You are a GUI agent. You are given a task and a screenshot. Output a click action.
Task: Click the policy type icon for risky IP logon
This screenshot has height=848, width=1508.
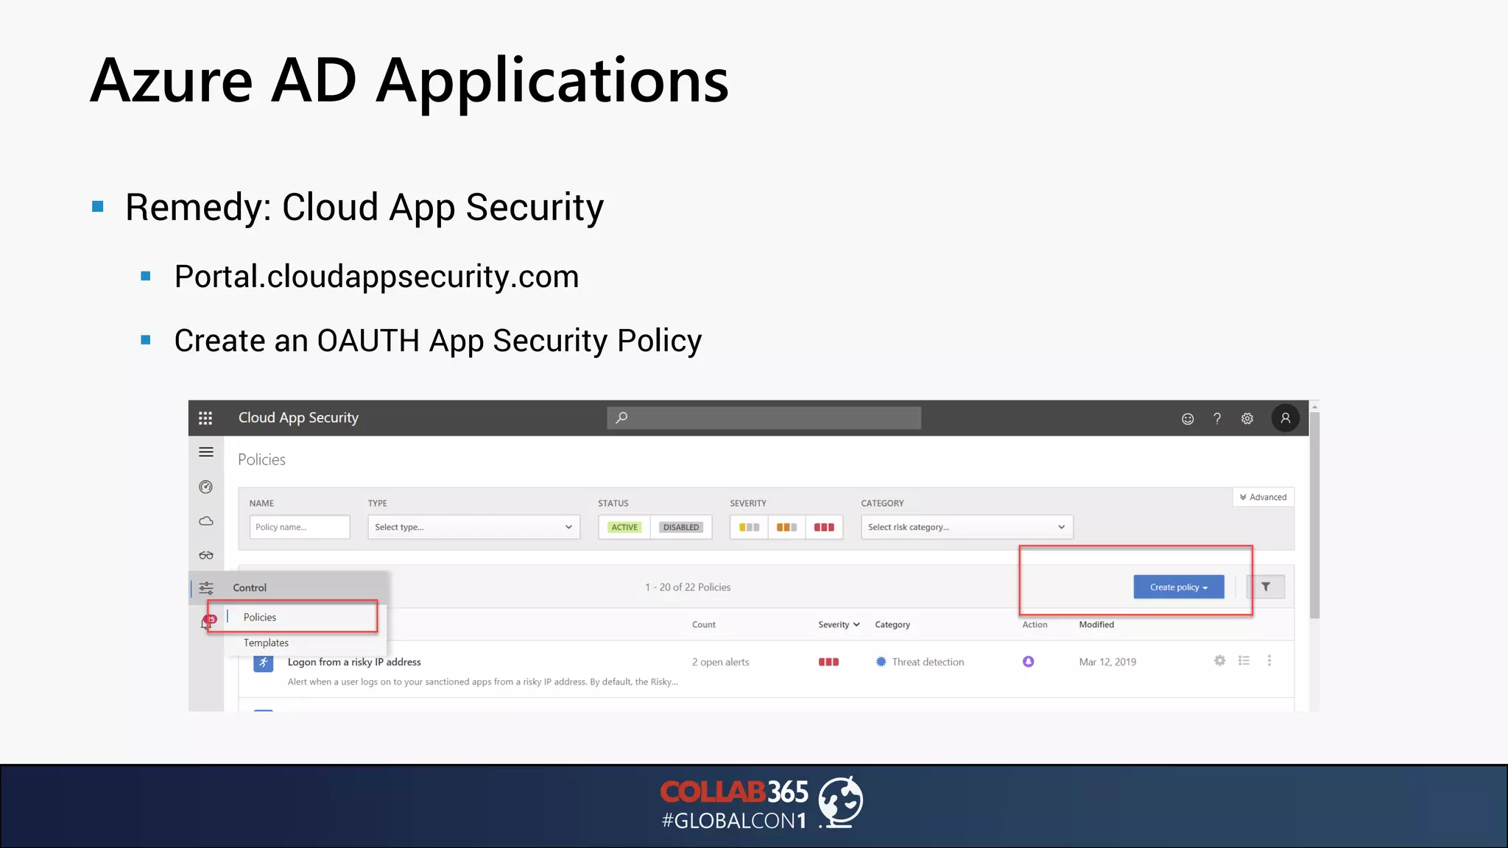point(263,662)
